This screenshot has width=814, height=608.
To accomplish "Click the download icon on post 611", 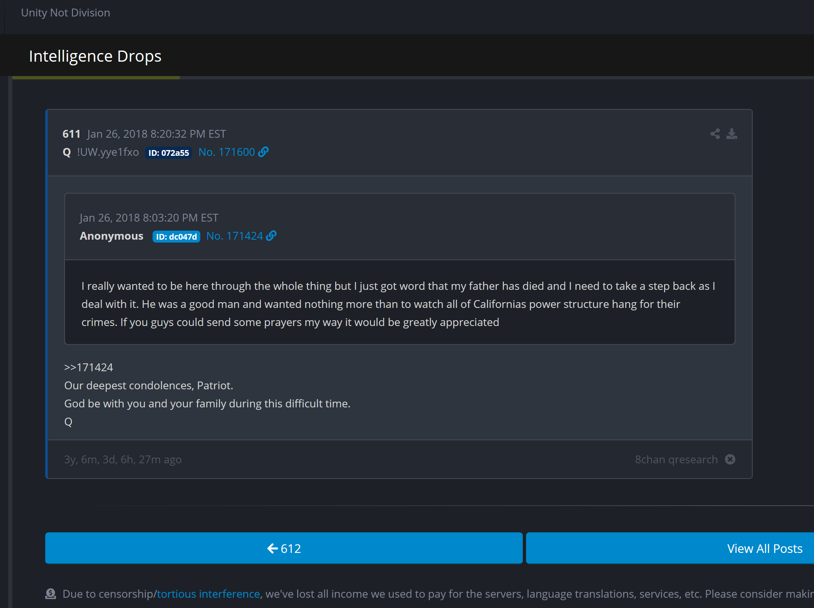I will [x=732, y=134].
